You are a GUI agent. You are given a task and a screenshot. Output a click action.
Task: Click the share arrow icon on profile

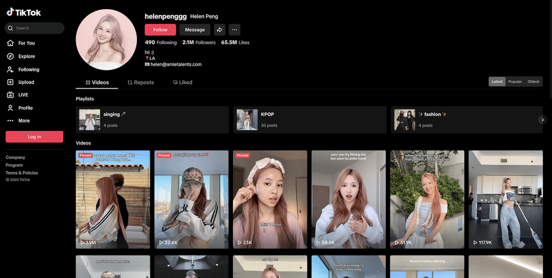click(x=219, y=30)
